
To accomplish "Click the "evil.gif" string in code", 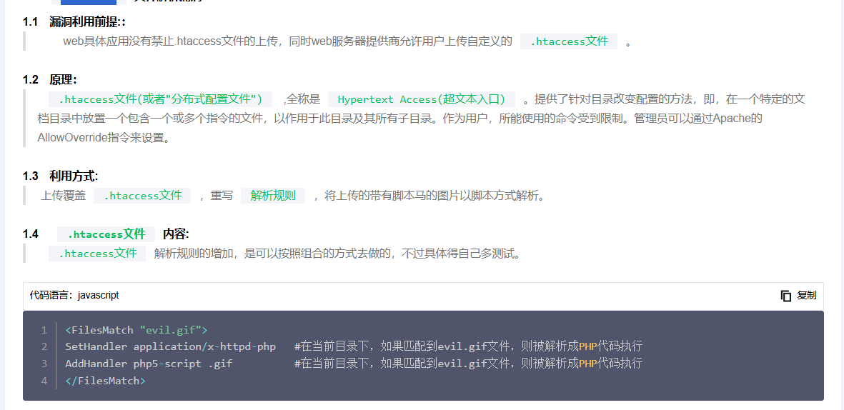I will tap(170, 330).
